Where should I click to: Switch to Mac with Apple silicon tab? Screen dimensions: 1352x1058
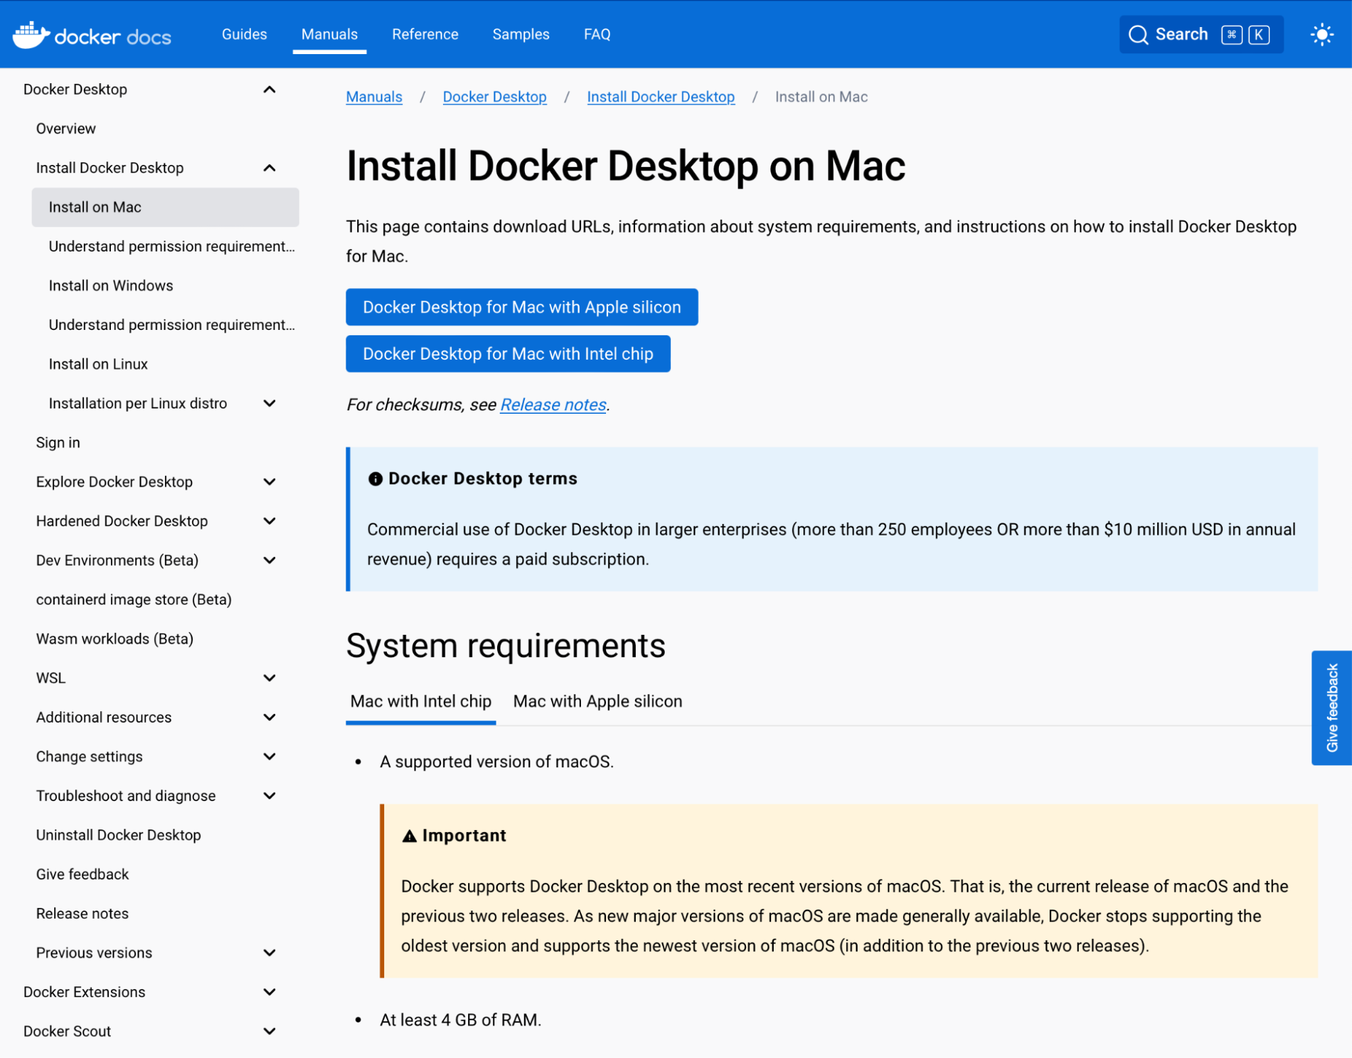click(x=597, y=701)
